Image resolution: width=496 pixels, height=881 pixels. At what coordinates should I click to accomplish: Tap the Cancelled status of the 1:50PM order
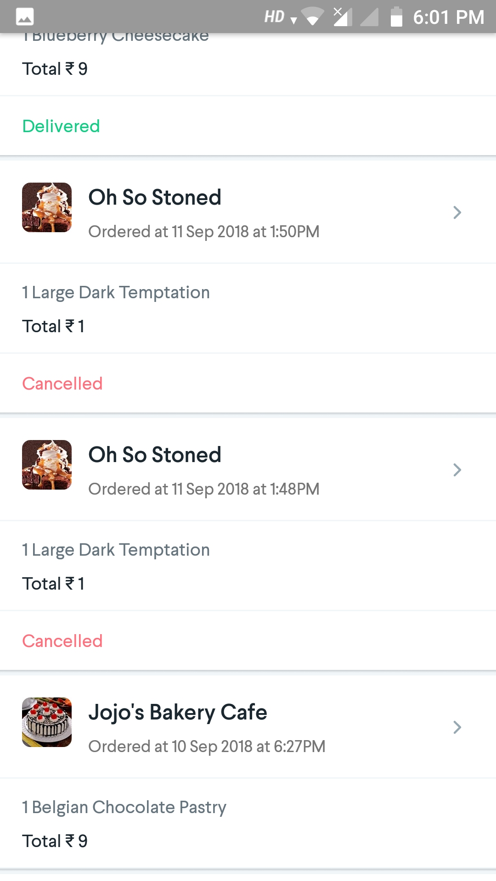point(62,384)
